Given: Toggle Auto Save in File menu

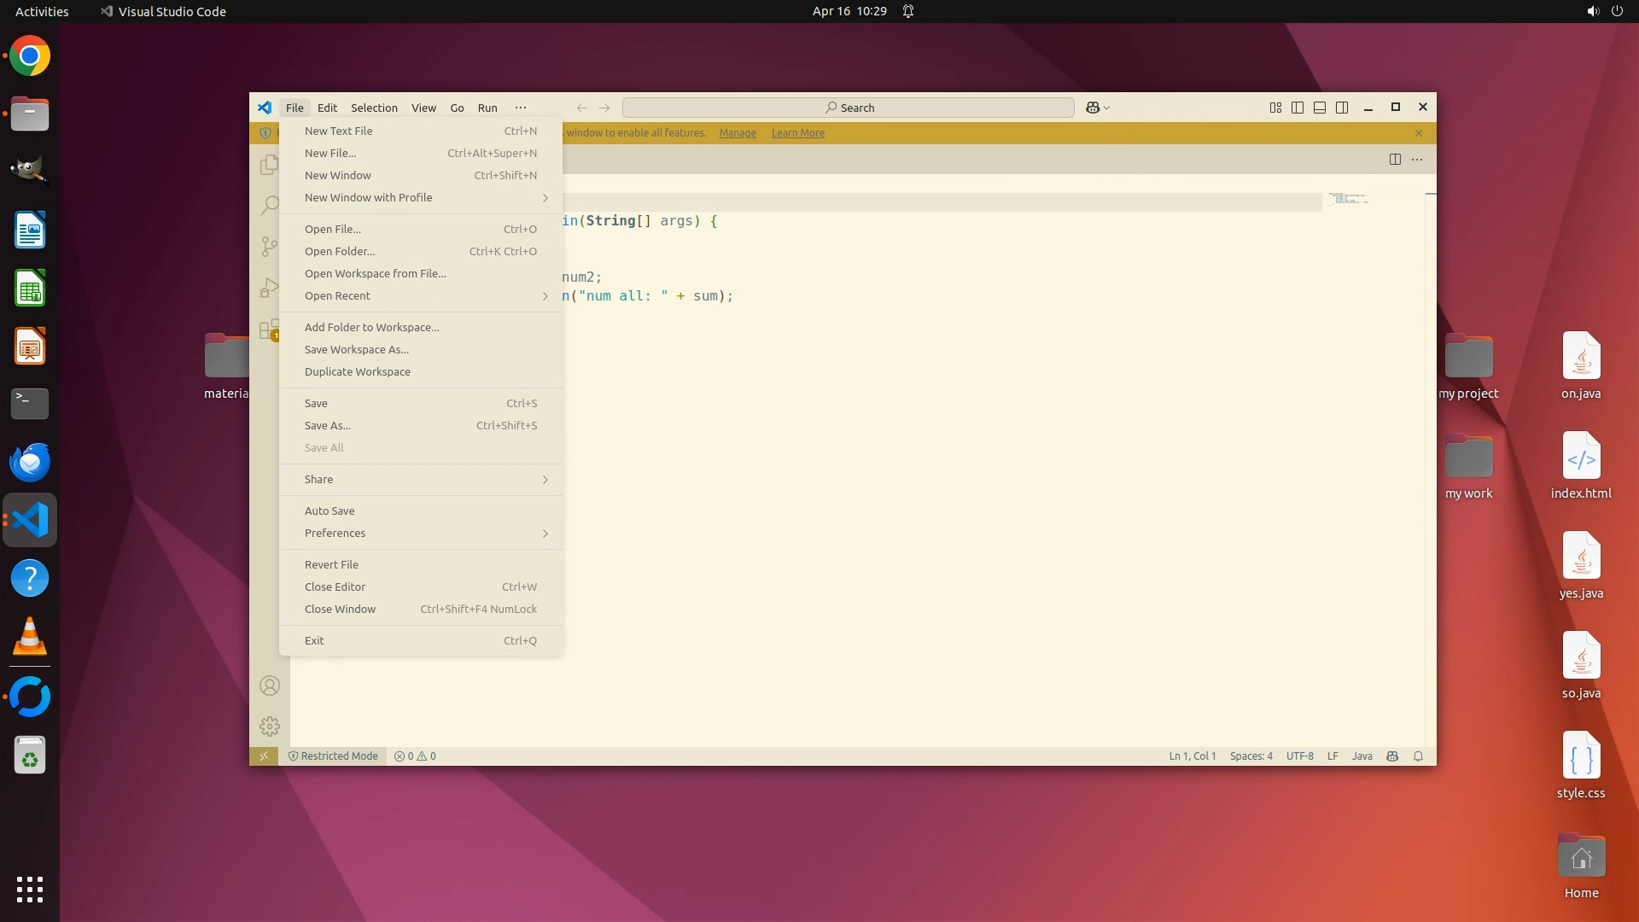Looking at the screenshot, I should coord(330,511).
